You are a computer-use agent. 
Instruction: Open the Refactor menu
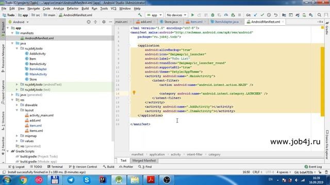pos(72,9)
